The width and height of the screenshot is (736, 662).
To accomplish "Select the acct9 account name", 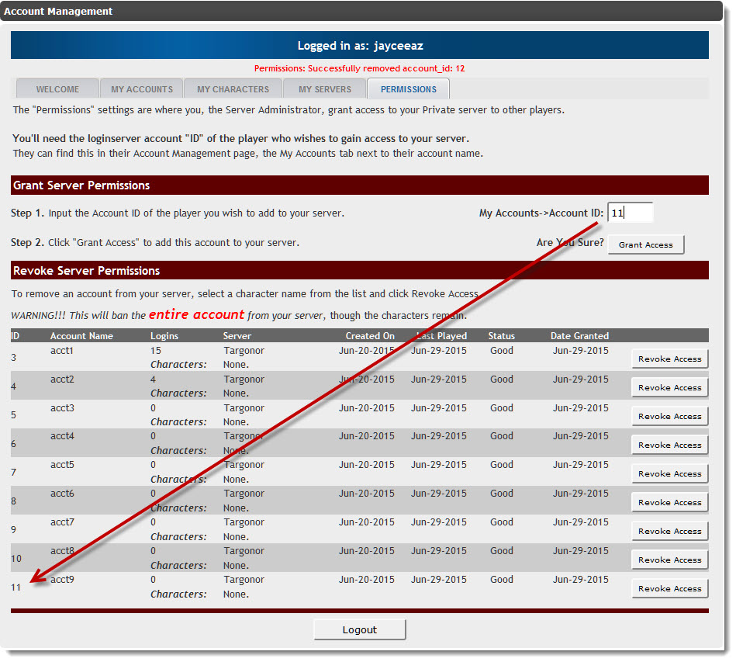I will pyautogui.click(x=63, y=580).
